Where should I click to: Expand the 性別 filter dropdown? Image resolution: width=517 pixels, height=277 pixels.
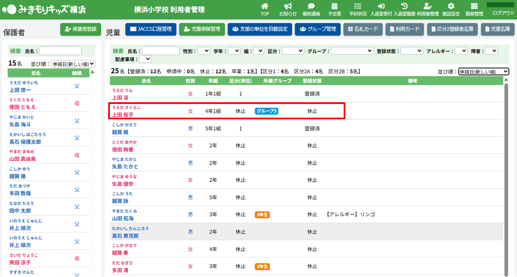204,51
